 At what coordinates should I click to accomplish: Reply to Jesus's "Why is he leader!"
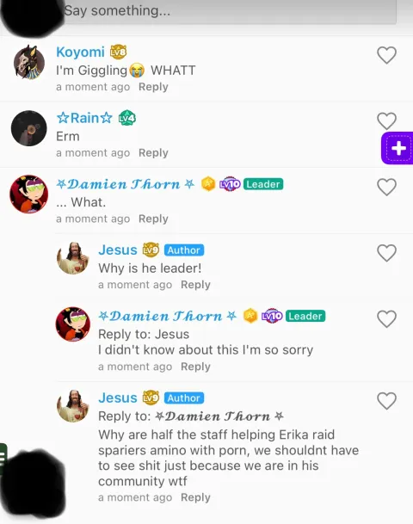tap(195, 285)
